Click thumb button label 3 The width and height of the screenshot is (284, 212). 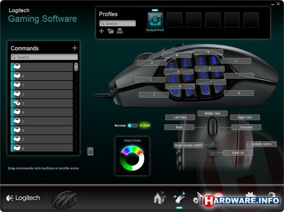click(152, 63)
